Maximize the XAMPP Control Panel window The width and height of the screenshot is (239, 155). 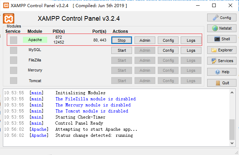214,5
